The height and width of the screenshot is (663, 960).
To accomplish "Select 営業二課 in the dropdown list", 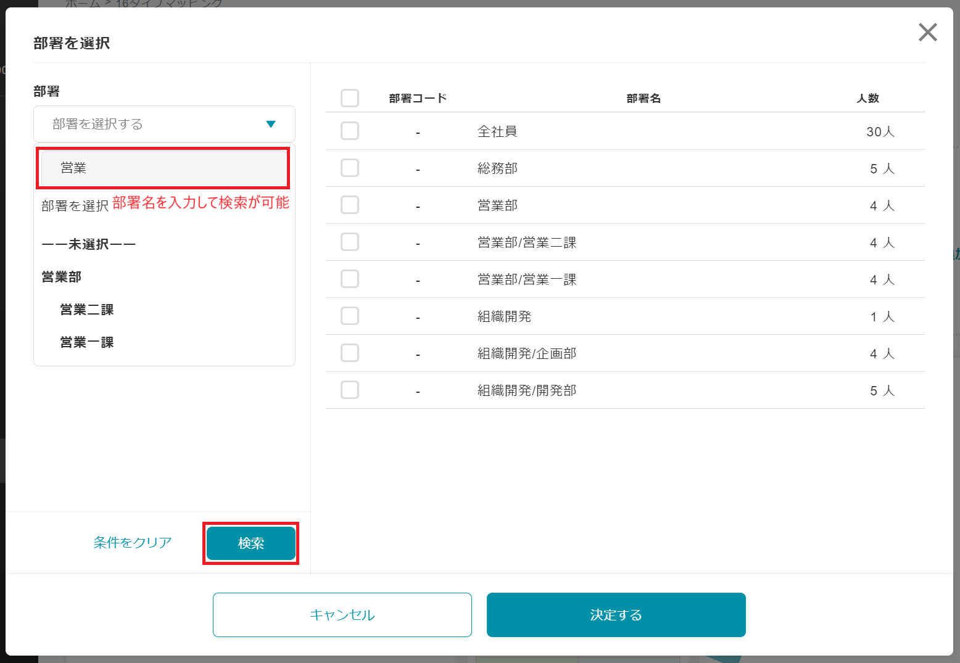I will coord(86,309).
